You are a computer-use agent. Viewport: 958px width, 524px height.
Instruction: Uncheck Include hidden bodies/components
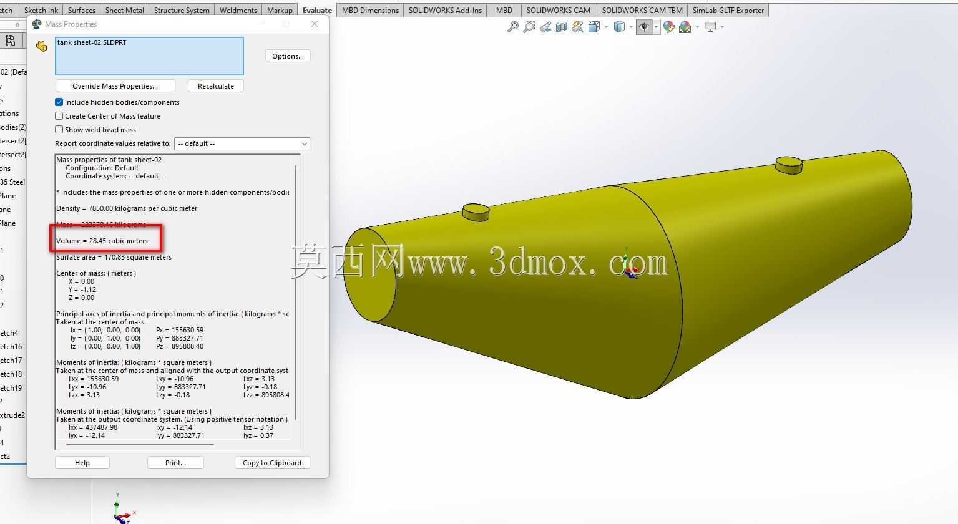pos(59,102)
